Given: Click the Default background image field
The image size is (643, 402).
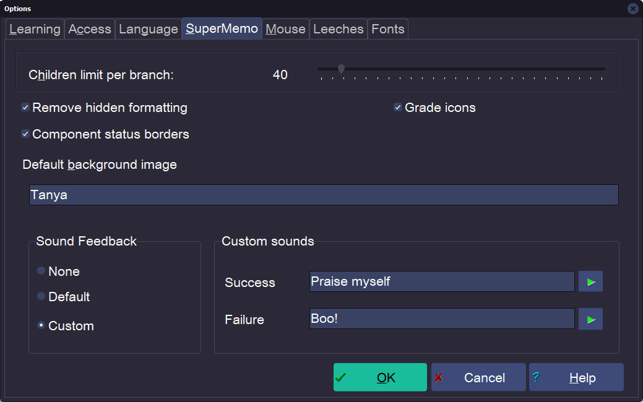Looking at the screenshot, I should [x=324, y=195].
